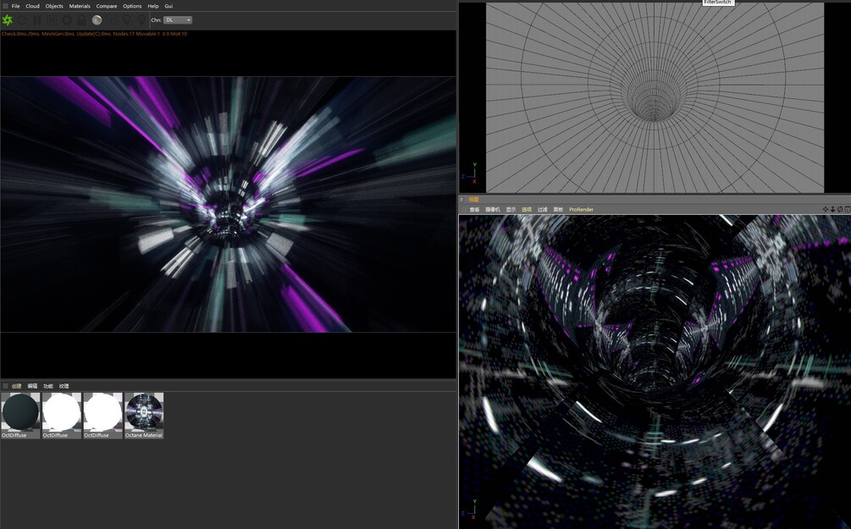Open the Materials menu
Image resolution: width=851 pixels, height=529 pixels.
(80, 6)
